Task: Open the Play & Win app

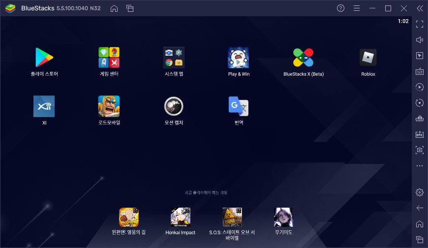Action: [238, 58]
